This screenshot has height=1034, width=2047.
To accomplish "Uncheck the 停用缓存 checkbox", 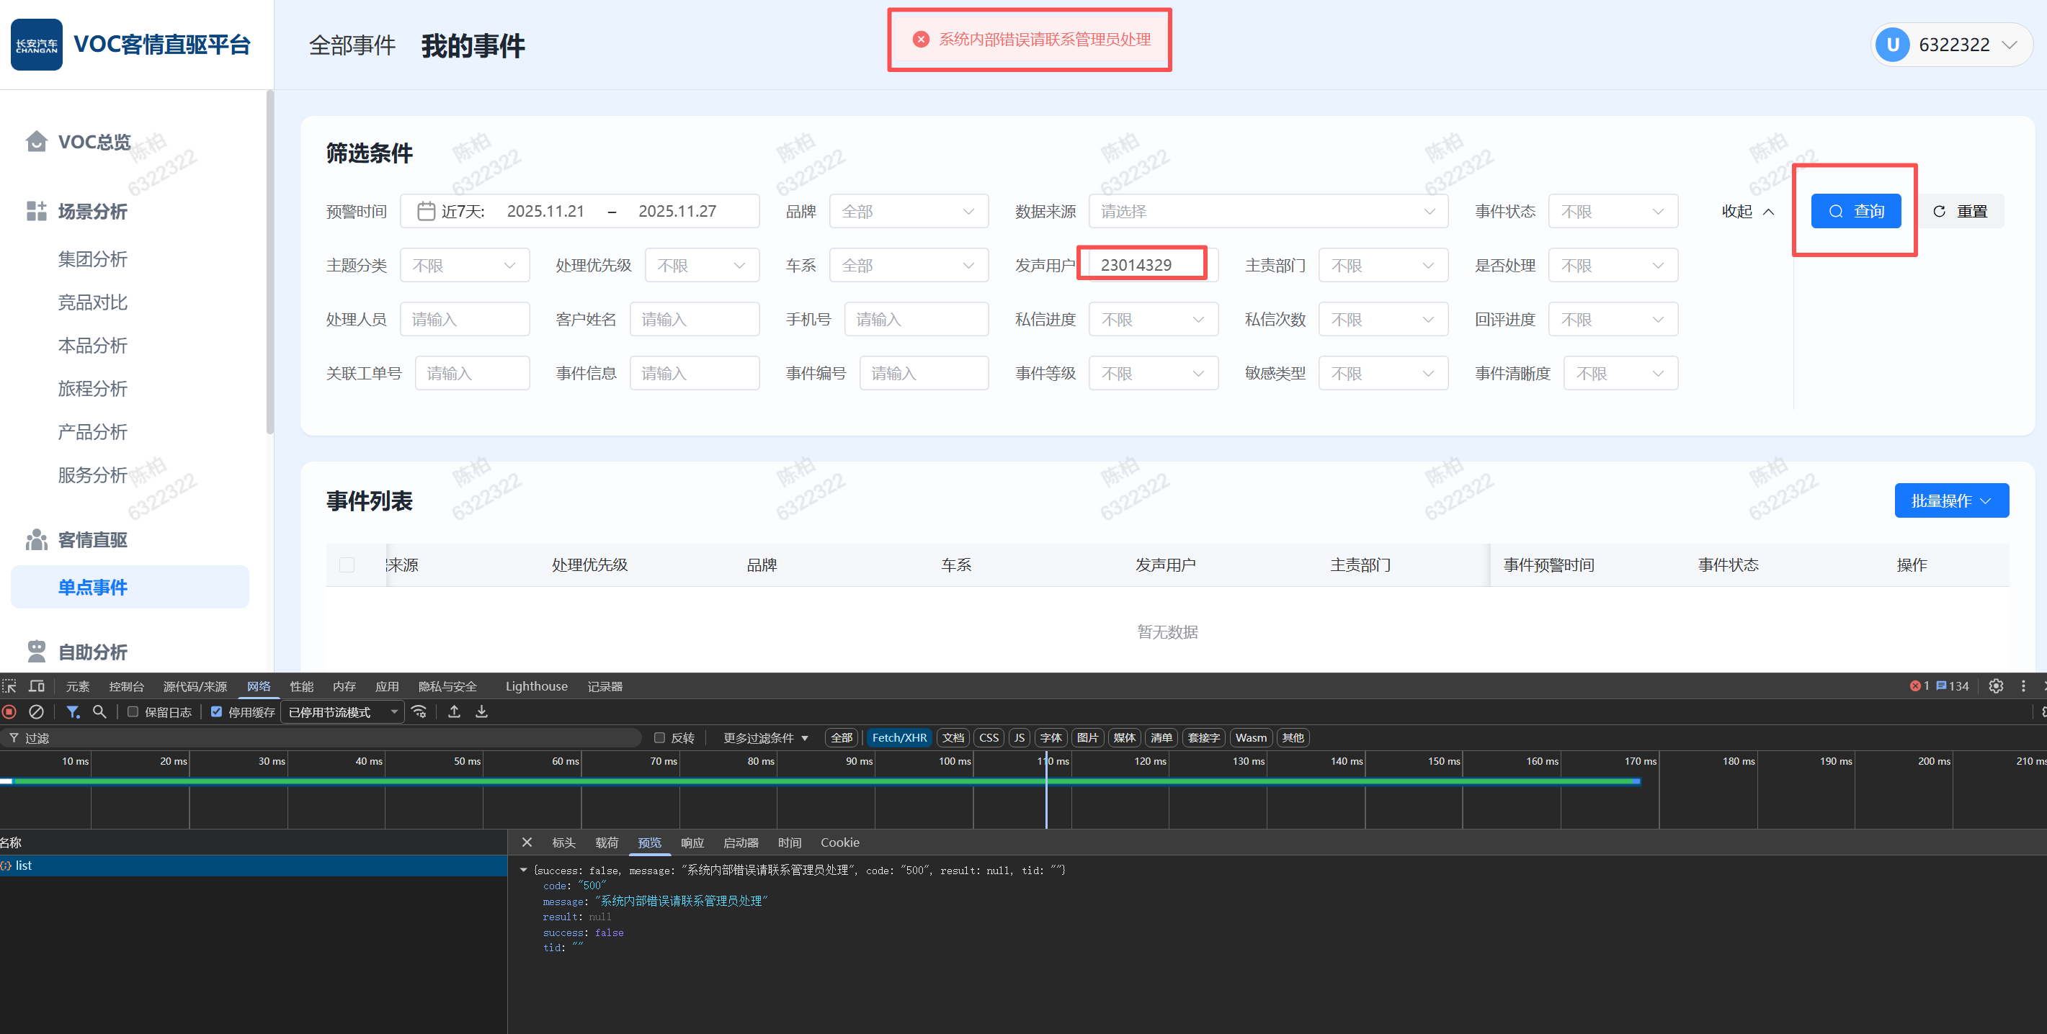I will (x=216, y=712).
